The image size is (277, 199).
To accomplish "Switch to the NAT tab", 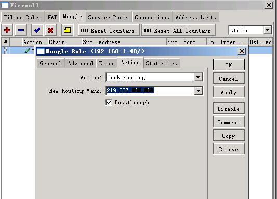I will coord(52,17).
